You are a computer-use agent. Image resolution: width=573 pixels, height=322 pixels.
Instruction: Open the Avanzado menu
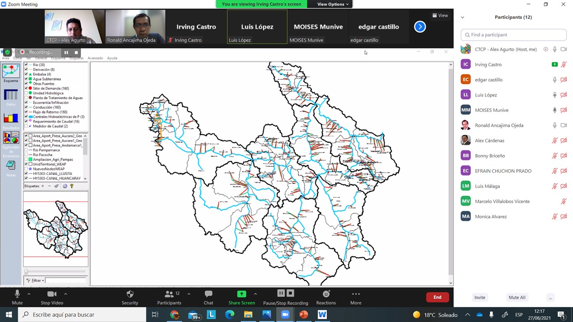click(95, 58)
